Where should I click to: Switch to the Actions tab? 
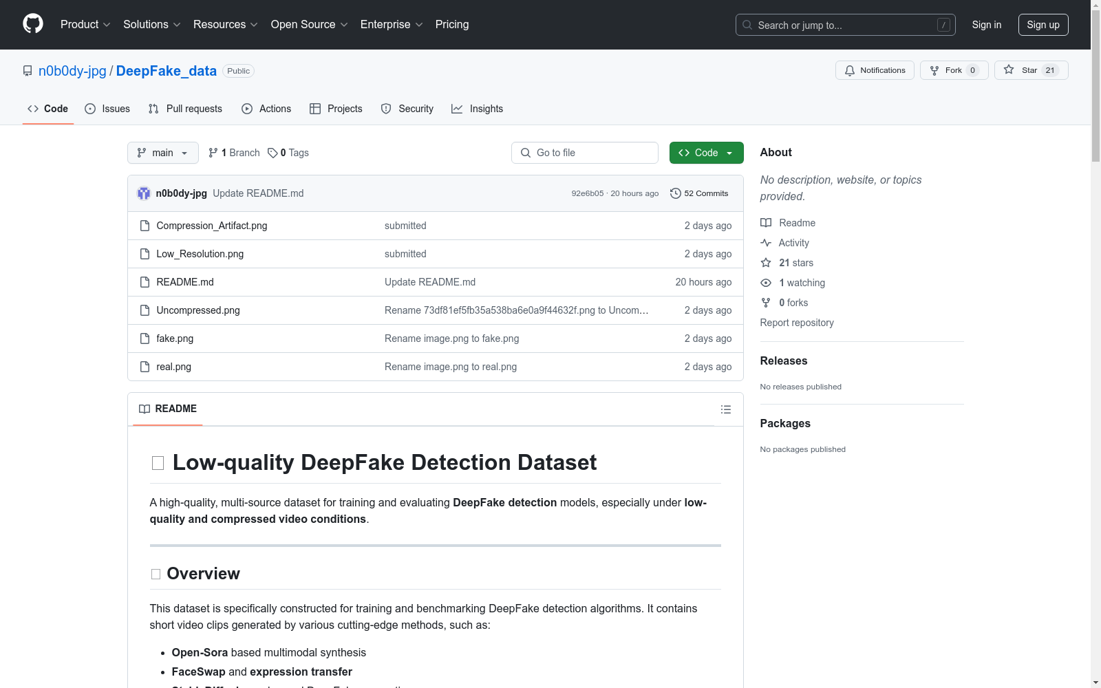click(266, 109)
